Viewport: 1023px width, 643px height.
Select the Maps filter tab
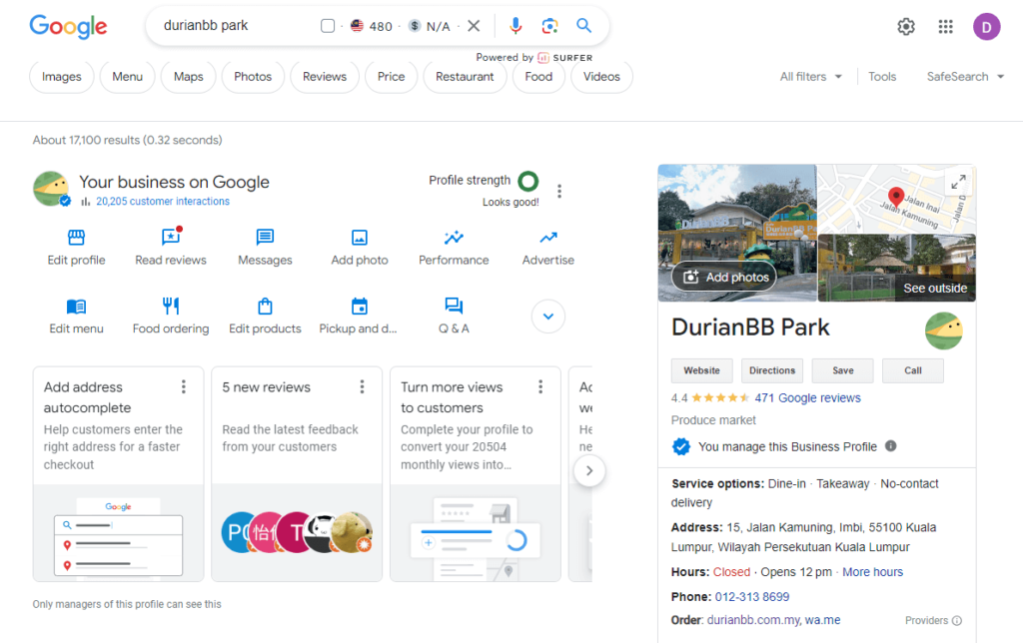(x=189, y=77)
